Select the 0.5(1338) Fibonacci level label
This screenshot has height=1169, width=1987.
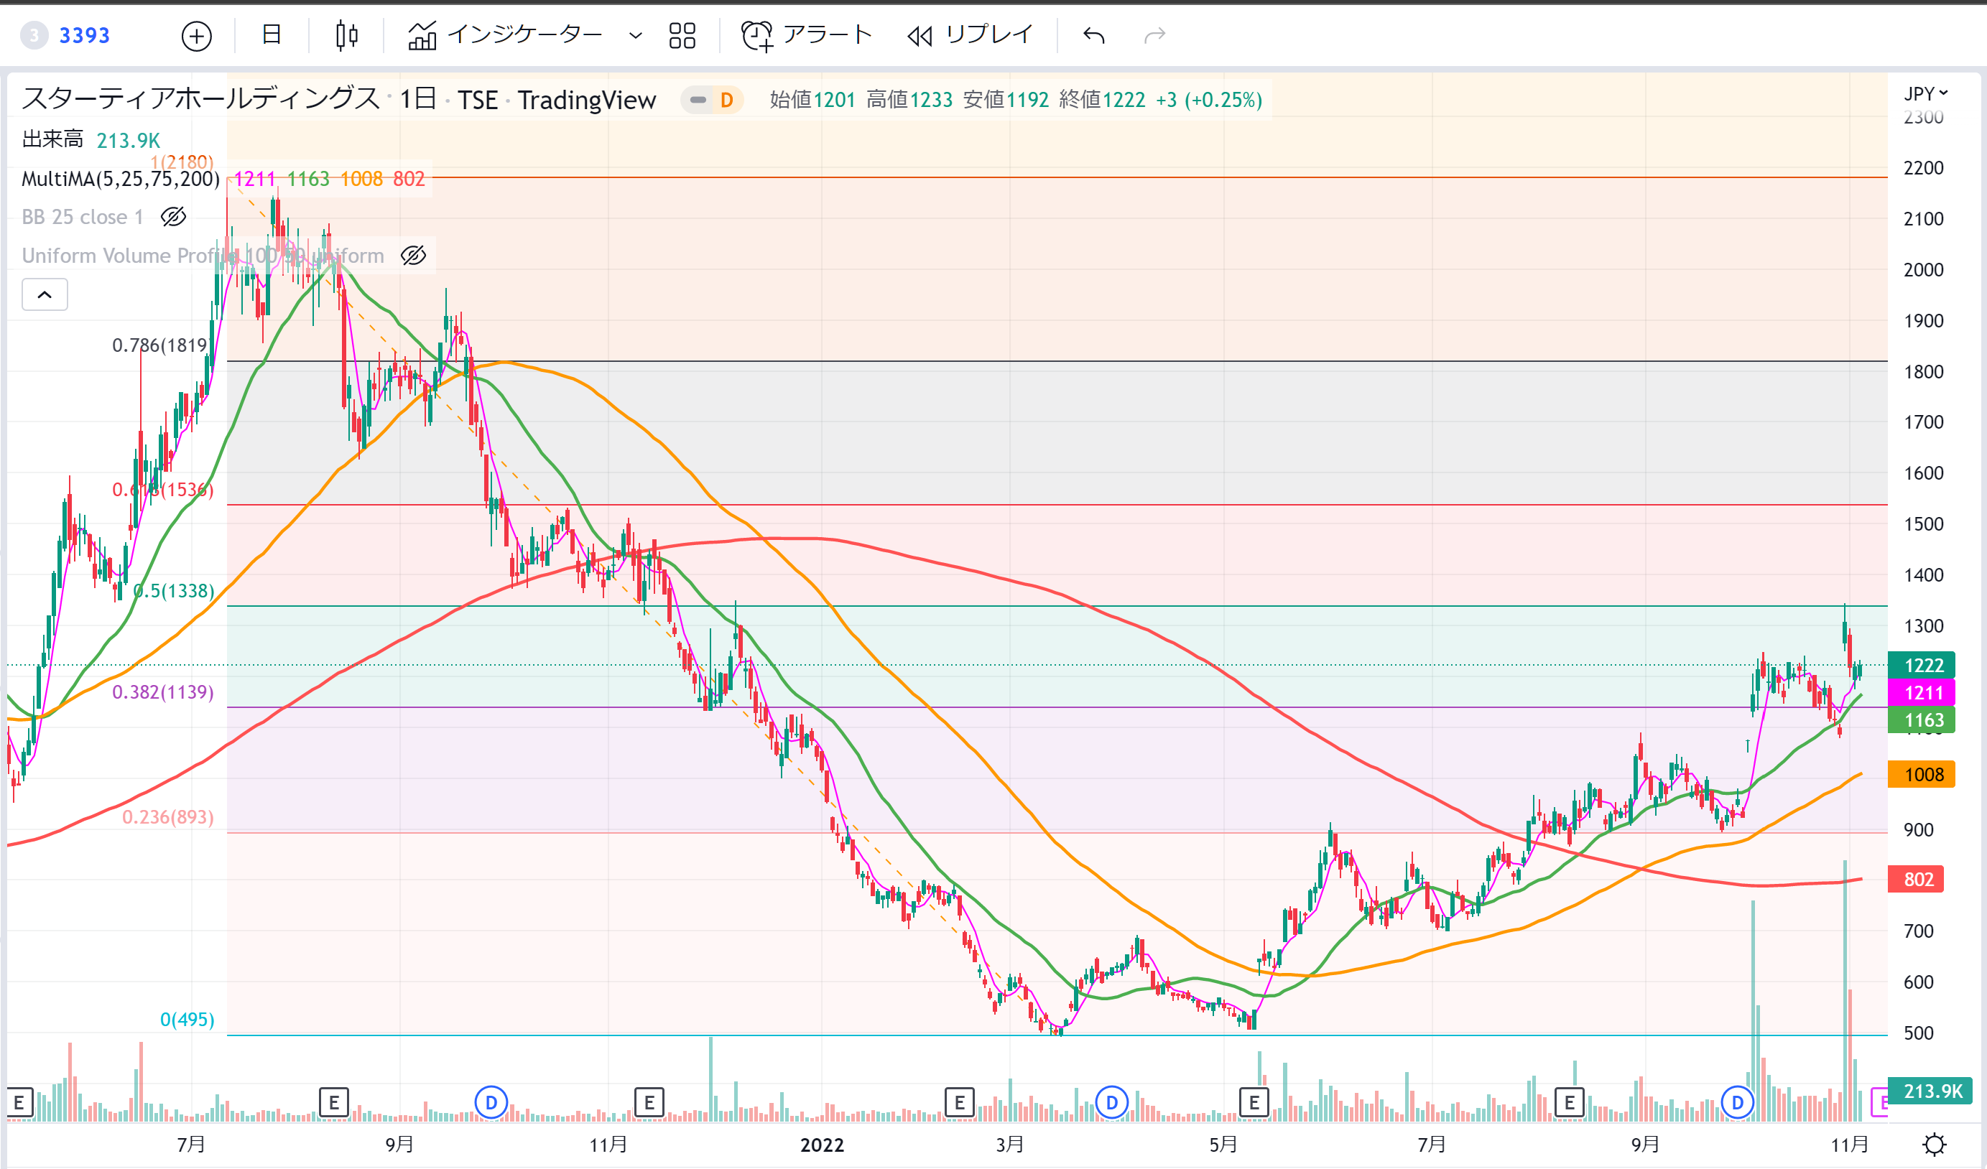pyautogui.click(x=173, y=591)
